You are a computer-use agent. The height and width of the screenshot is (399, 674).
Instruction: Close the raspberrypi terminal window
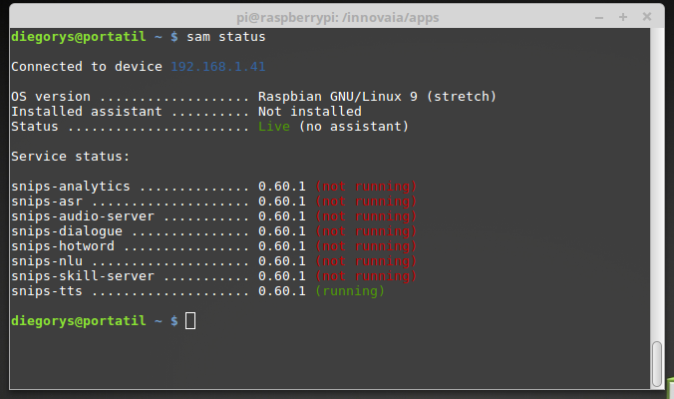[646, 16]
